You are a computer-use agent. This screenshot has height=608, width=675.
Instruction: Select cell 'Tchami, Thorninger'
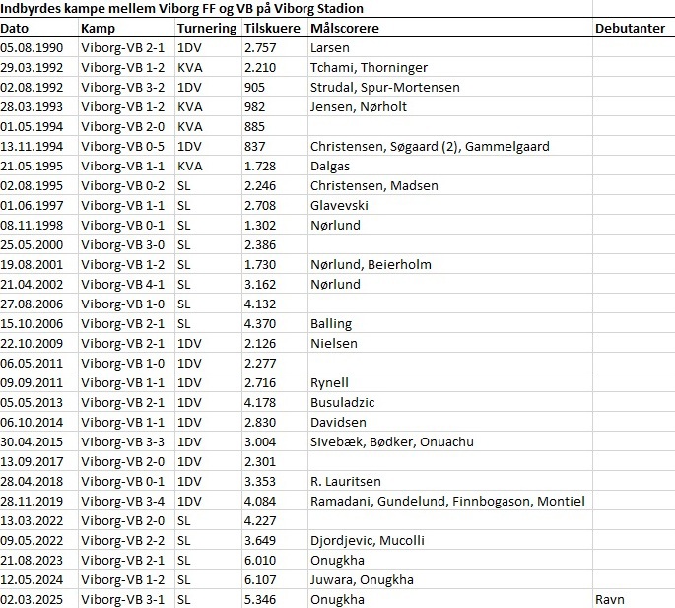[369, 68]
